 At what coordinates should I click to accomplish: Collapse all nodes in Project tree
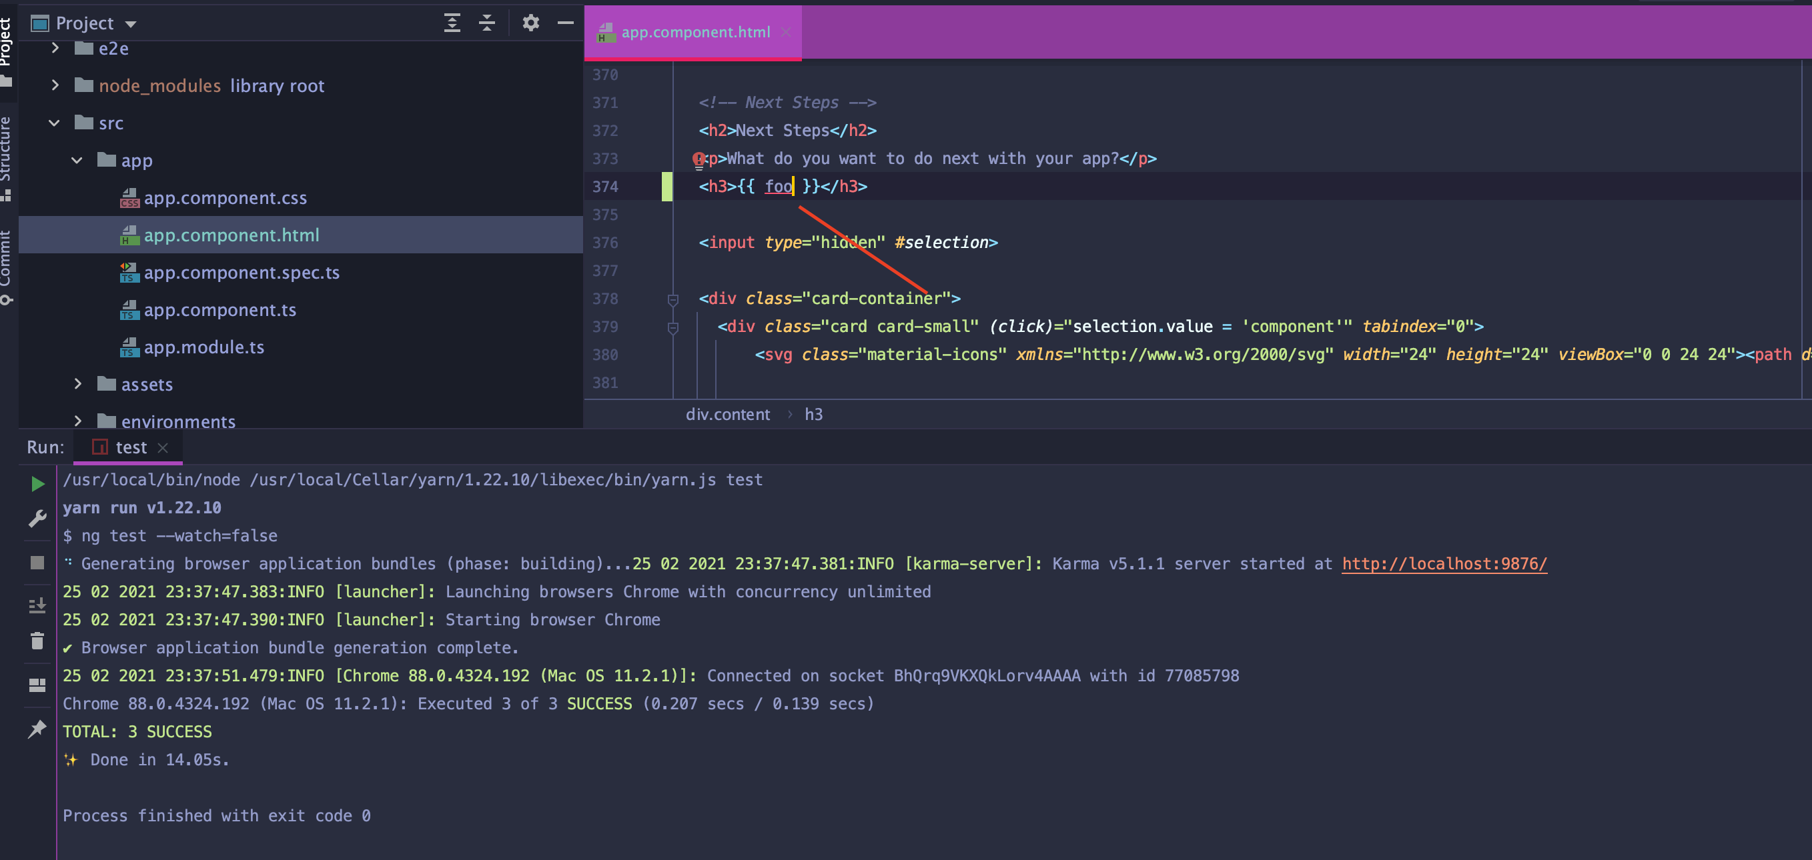[486, 23]
